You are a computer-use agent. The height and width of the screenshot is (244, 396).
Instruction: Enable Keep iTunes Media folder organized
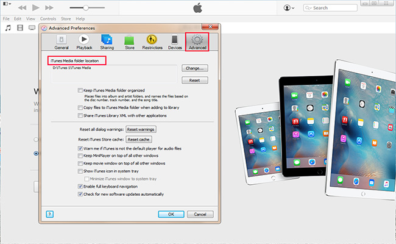(x=80, y=90)
